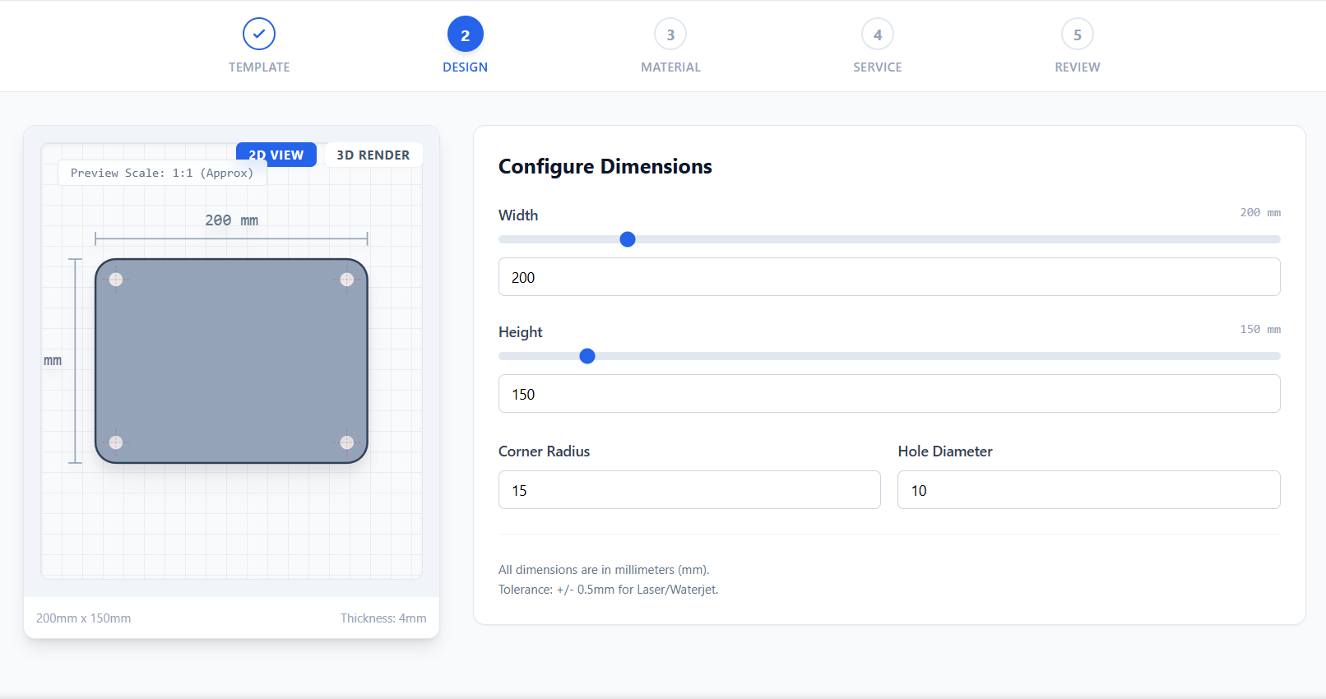
Task: Click the completed Template step checkmark icon
Action: pos(259,34)
